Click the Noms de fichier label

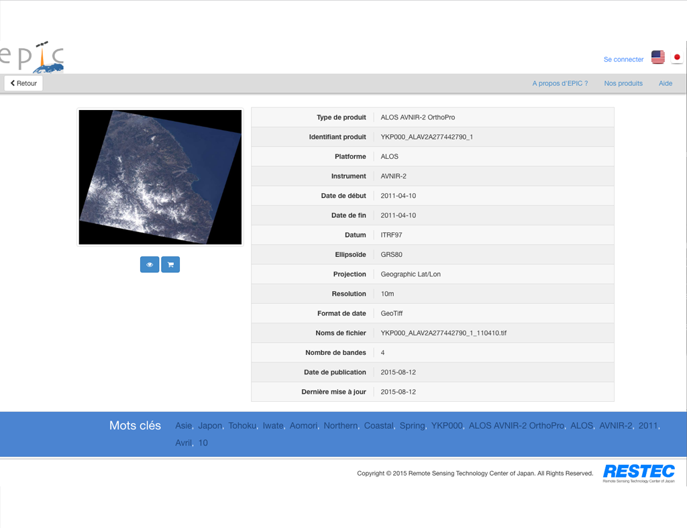(x=340, y=333)
